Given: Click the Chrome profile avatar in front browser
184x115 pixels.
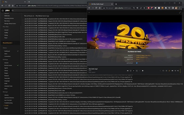Looking at the screenshot, I should [176, 8].
